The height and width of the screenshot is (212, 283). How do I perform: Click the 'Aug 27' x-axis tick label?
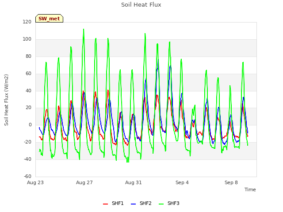click(84, 182)
